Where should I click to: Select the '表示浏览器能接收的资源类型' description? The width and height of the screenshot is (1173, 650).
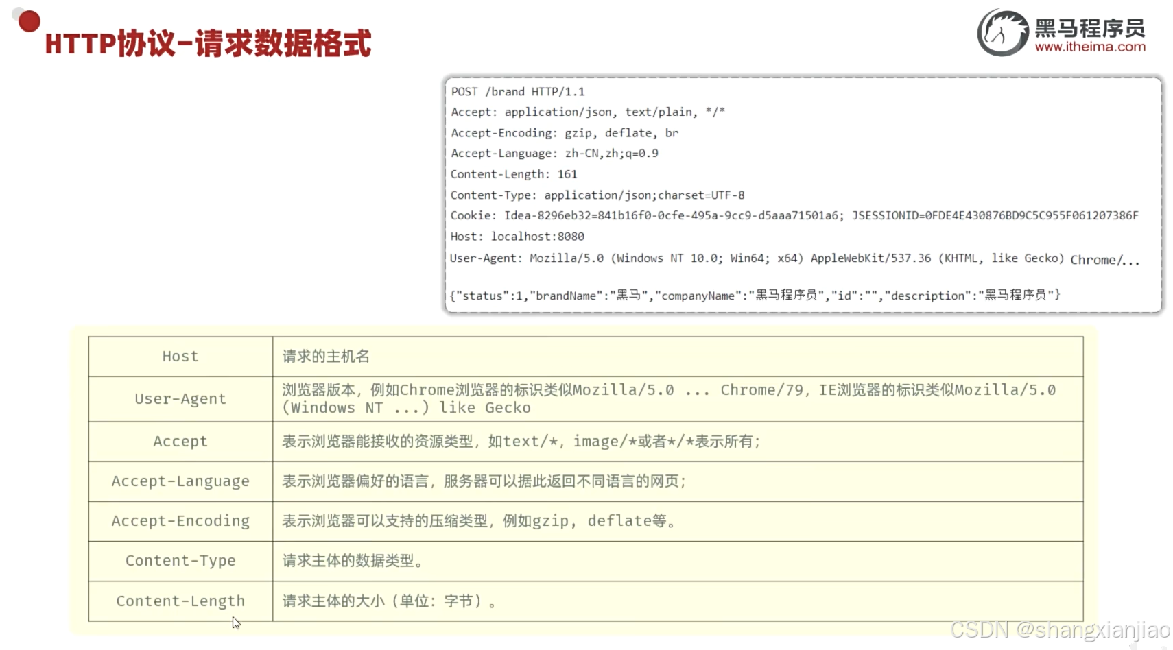coord(678,442)
